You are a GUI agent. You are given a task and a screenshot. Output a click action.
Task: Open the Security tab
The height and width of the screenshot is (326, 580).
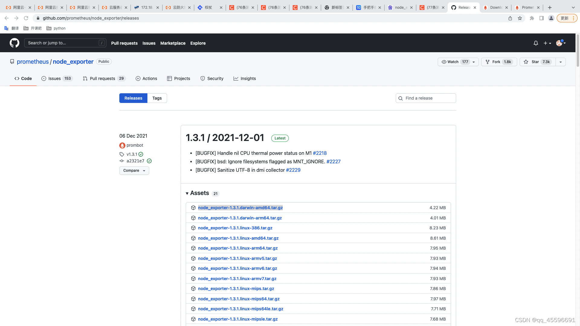[212, 78]
